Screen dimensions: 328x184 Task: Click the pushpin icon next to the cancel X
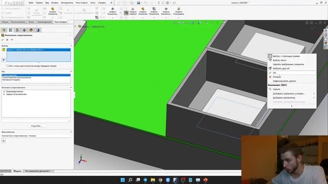[x=12, y=40]
